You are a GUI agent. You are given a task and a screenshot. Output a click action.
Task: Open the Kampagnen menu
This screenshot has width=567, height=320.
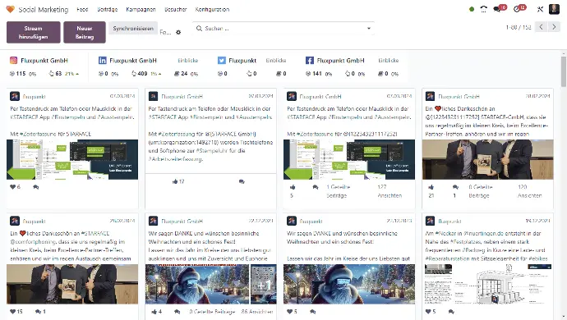coord(141,9)
